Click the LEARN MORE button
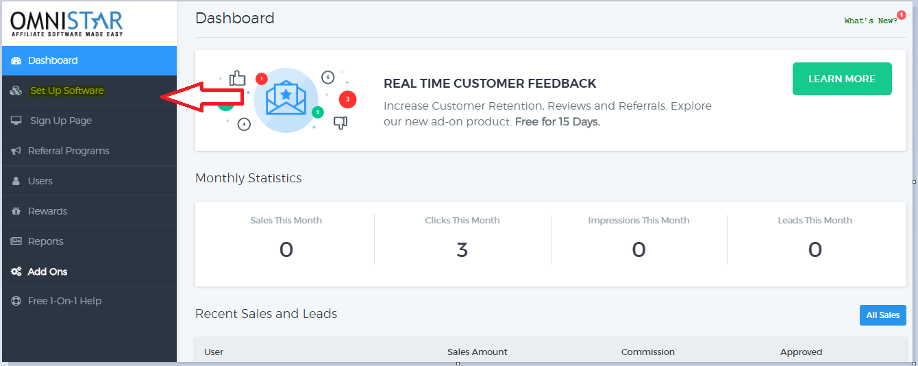This screenshot has height=366, width=918. pyautogui.click(x=842, y=79)
